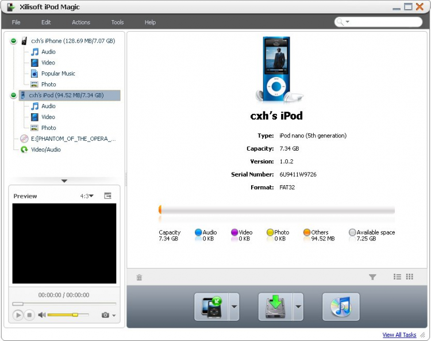Open the Popular Music playlist
This screenshot has height=341, width=431.
pos(58,74)
